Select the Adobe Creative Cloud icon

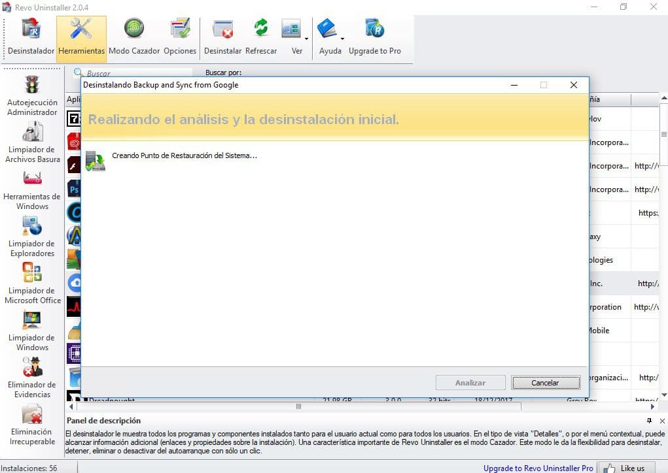[74, 142]
